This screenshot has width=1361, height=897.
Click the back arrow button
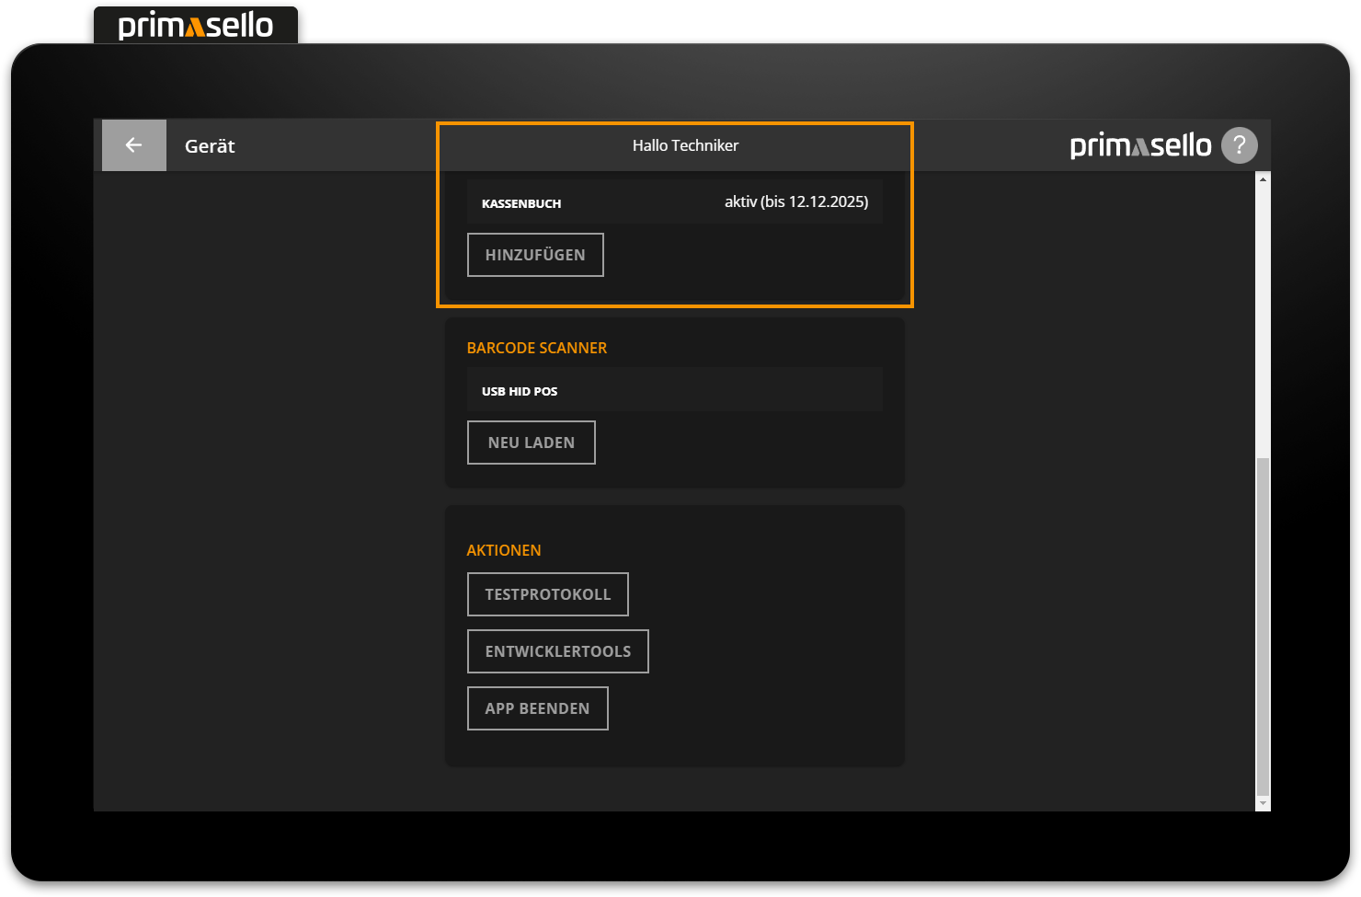coord(134,145)
